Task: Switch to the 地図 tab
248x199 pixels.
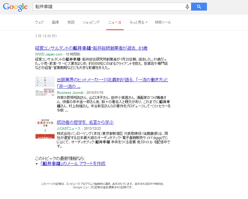Action: click(71, 22)
